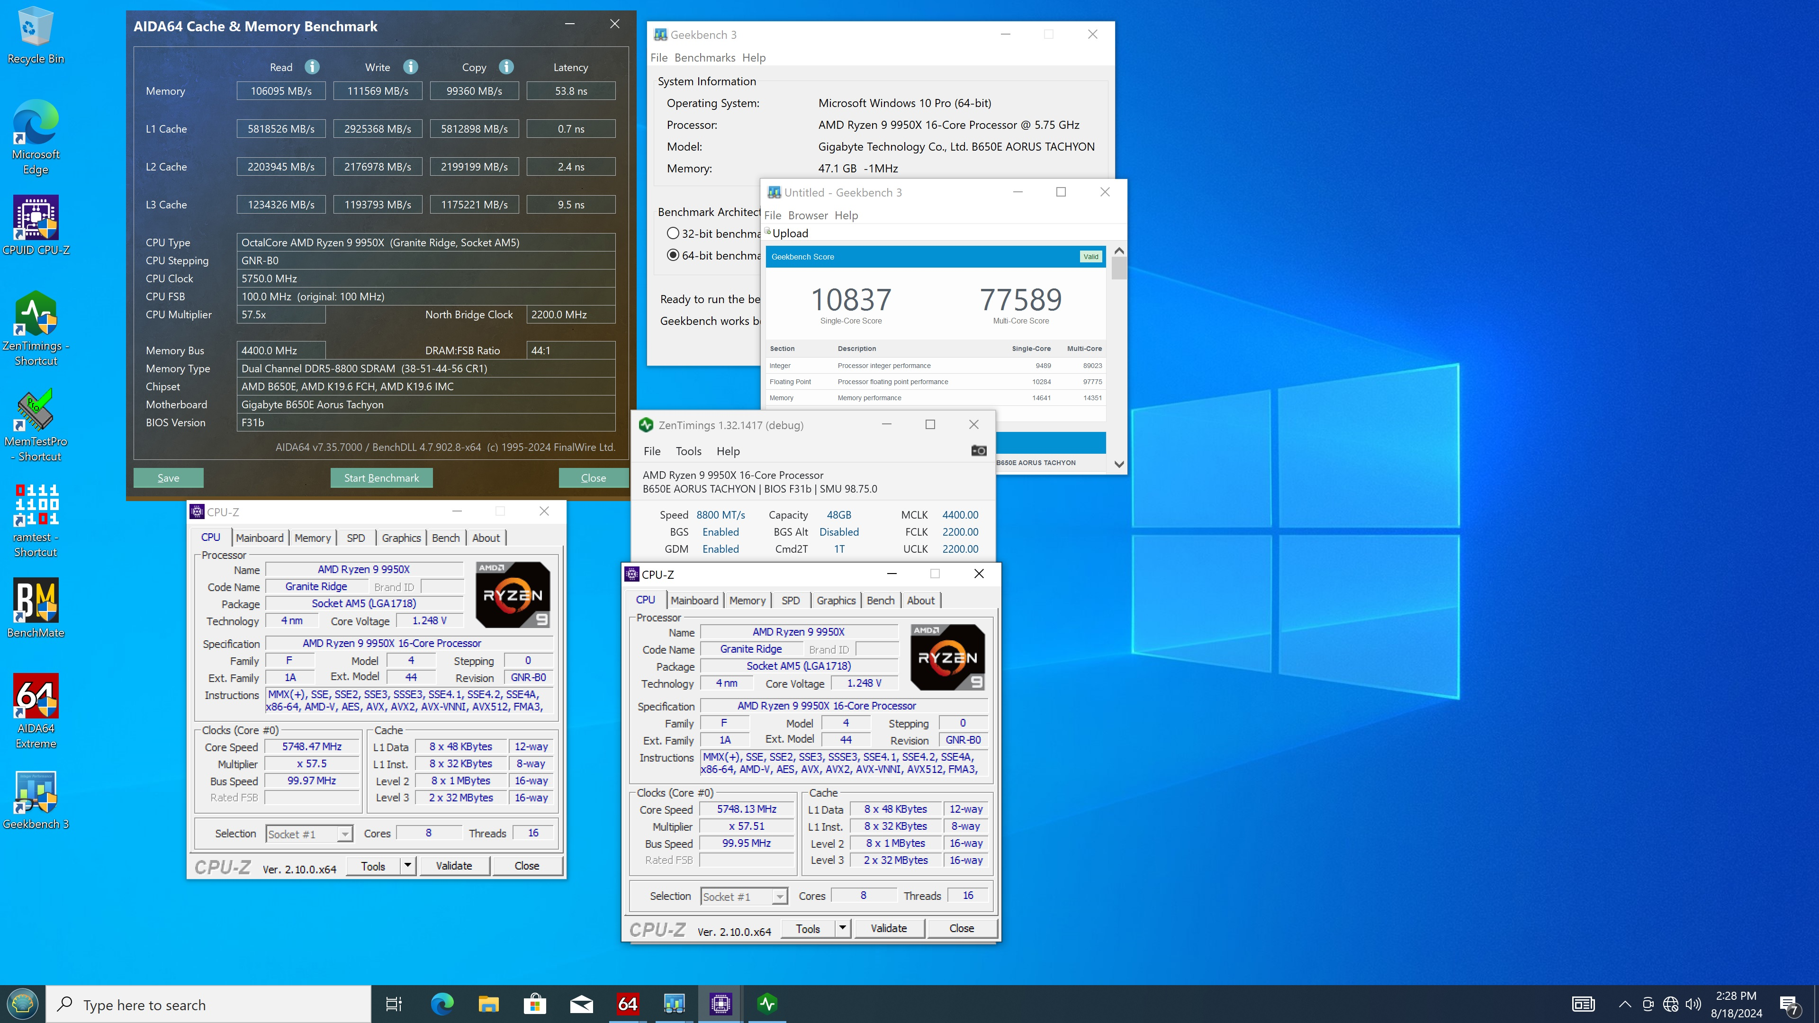Open the Tools dropdown arrow in left CPU-Z
This screenshot has height=1023, width=1819.
pyautogui.click(x=407, y=866)
